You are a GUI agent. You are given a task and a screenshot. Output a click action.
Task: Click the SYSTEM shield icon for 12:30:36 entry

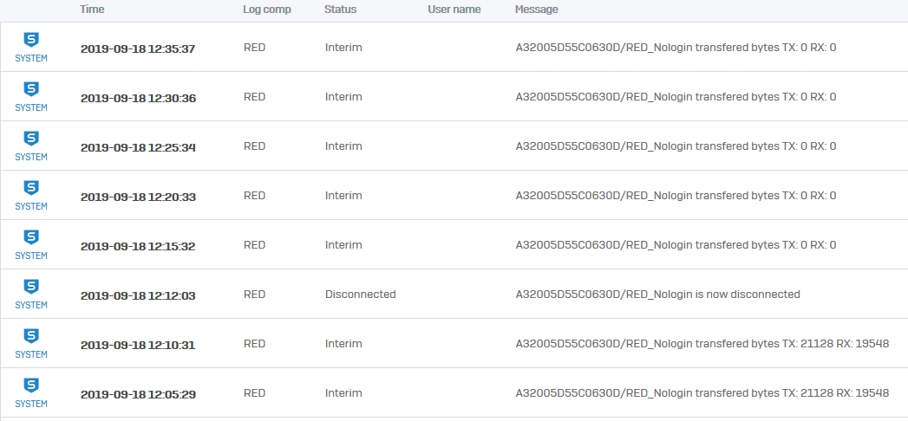[x=31, y=89]
